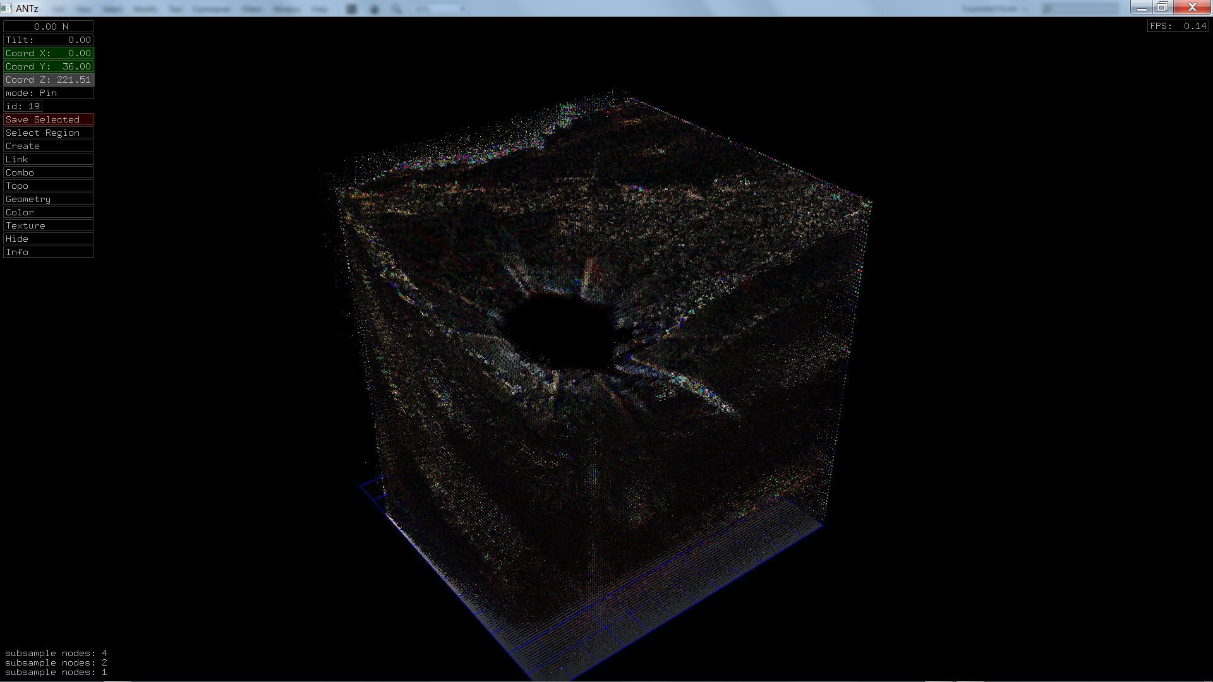
Task: Select the green Coord Y field
Action: 48,66
